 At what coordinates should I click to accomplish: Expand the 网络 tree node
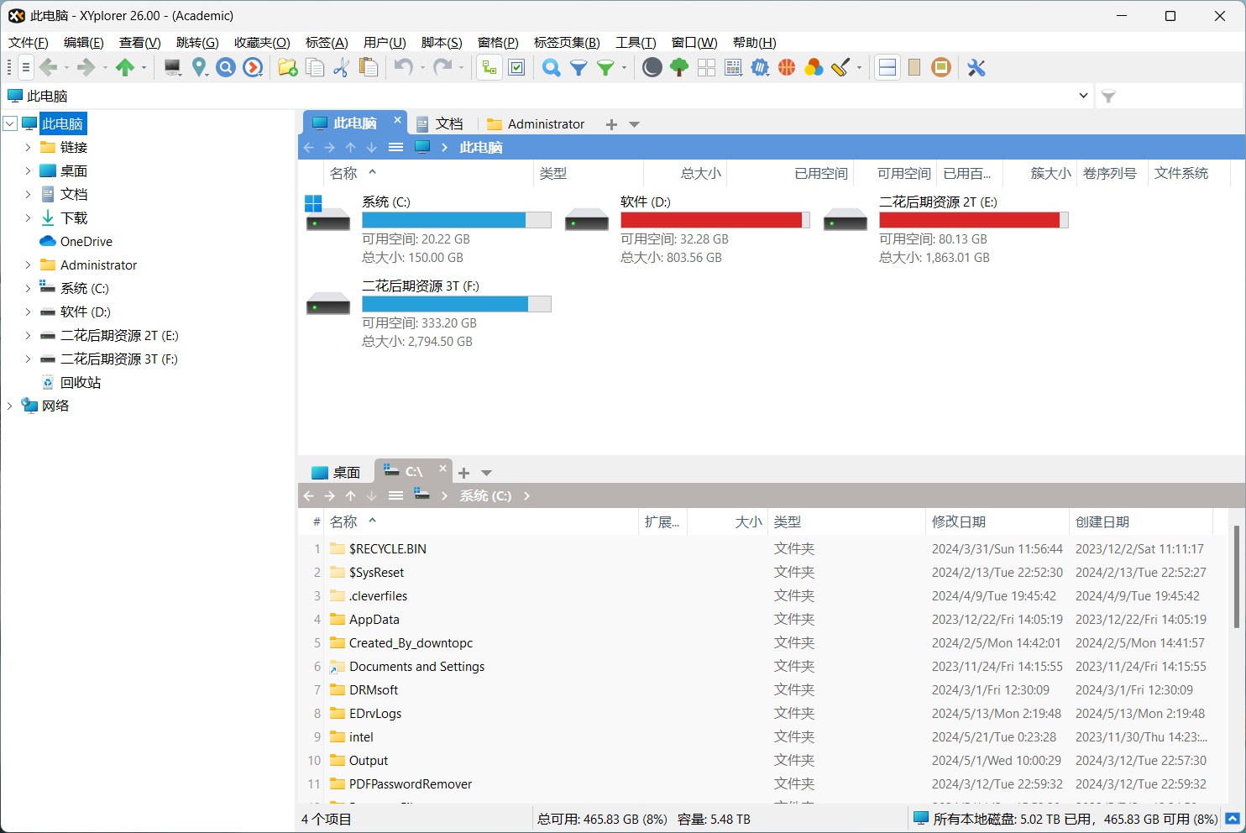(9, 406)
